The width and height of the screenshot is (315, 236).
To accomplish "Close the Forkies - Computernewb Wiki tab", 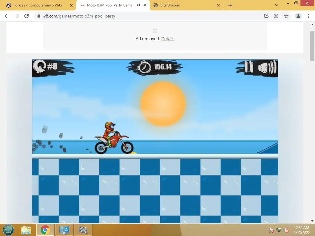I will [x=71, y=5].
